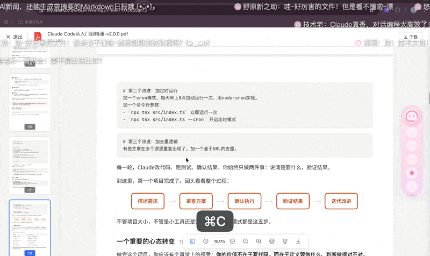This screenshot has width=430, height=256.
Task: Click the 审查方案 flow box
Action: click(196, 201)
